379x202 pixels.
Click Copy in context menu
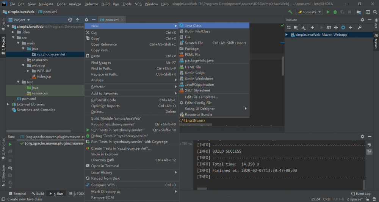pyautogui.click(x=132, y=38)
